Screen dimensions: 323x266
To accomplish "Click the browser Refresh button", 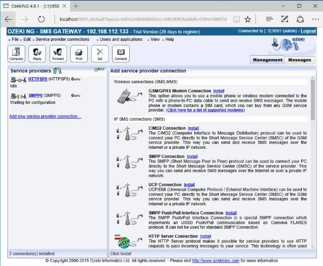I will pyautogui.click(x=41, y=19).
